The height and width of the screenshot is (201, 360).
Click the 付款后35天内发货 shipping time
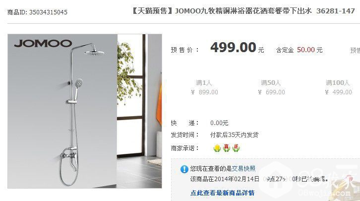[x=234, y=135]
